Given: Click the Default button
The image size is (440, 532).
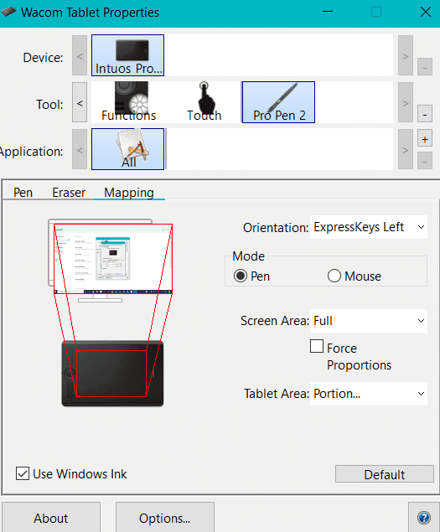Looking at the screenshot, I should point(385,474).
